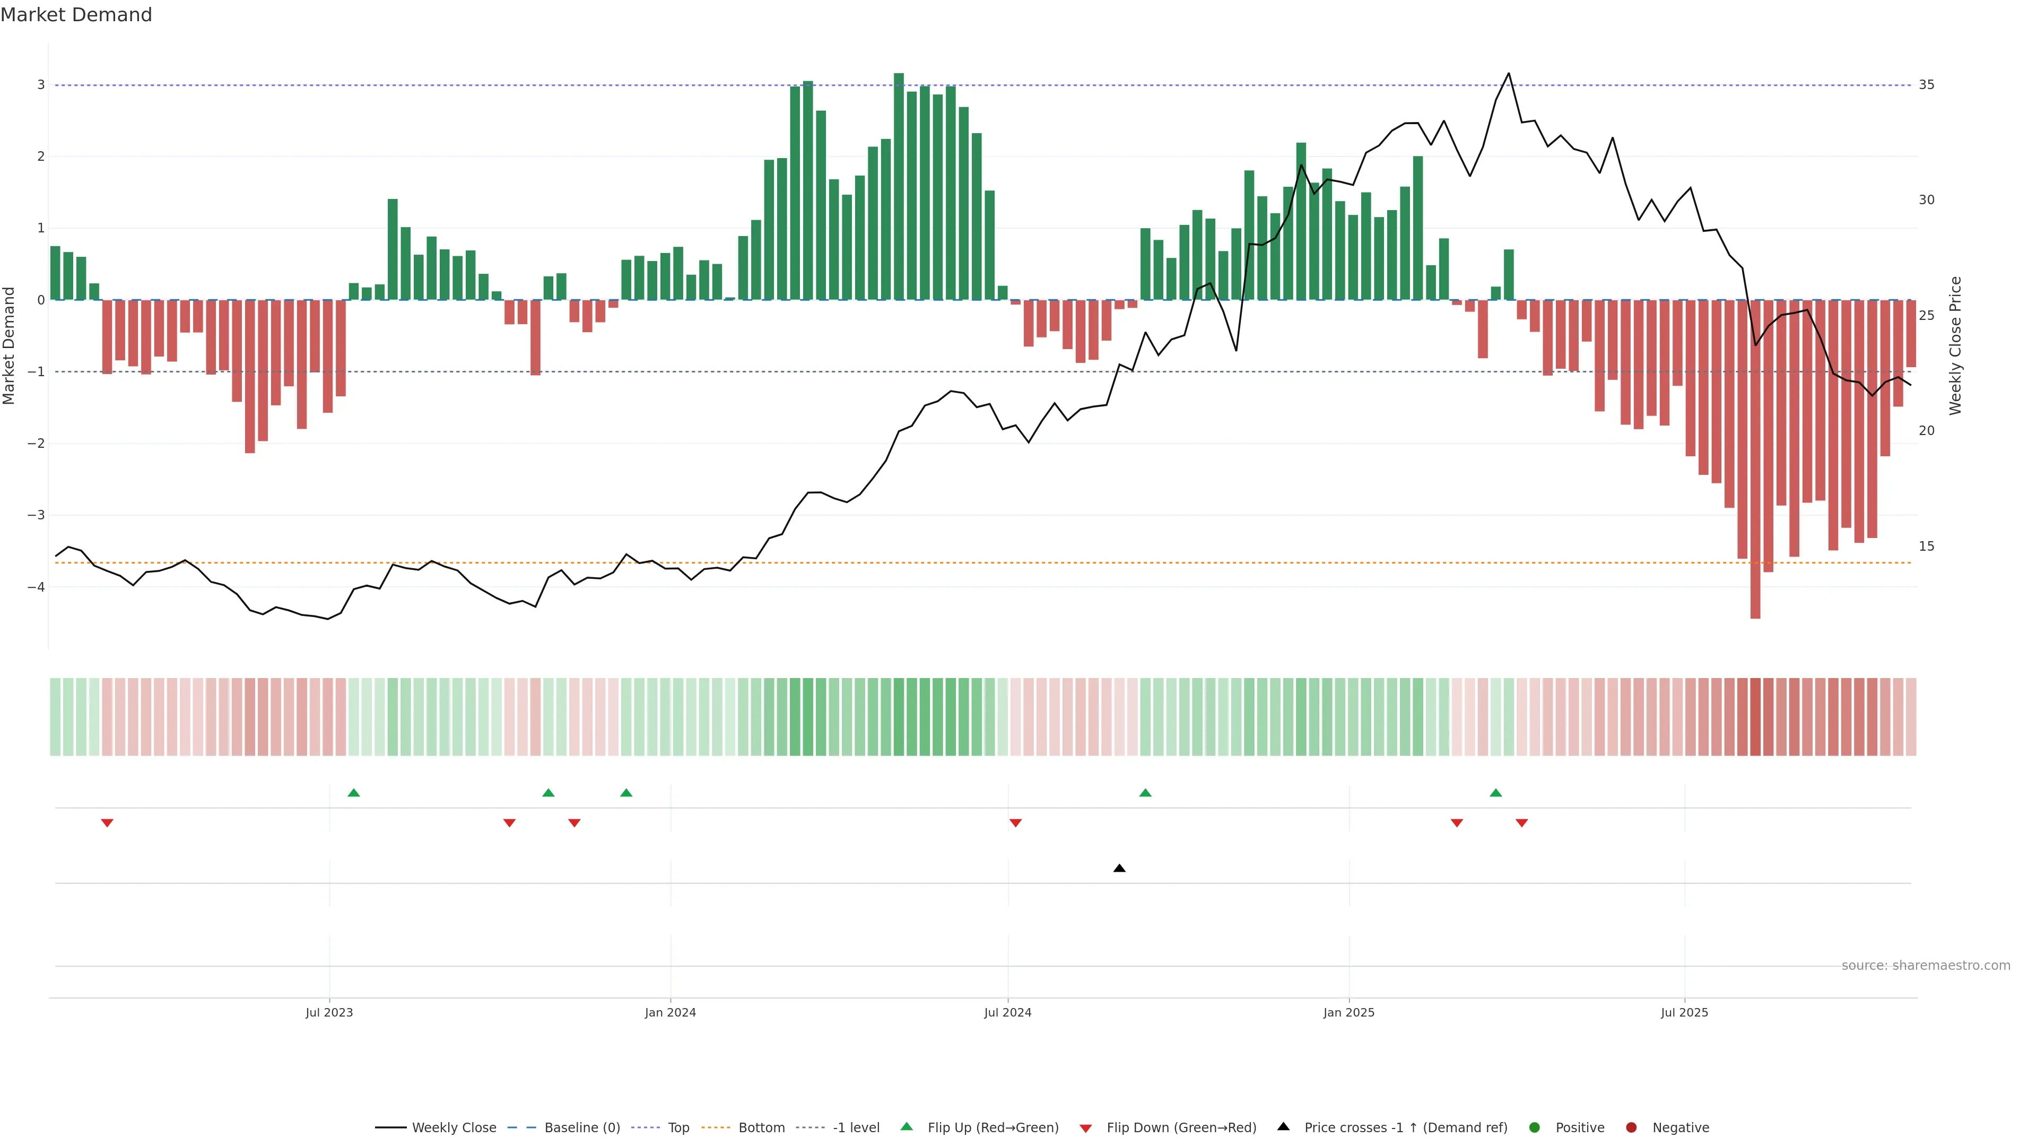This screenshot has height=1146, width=2037.
Task: Toggle the Weekly Close legend entry
Action: coord(454,1127)
